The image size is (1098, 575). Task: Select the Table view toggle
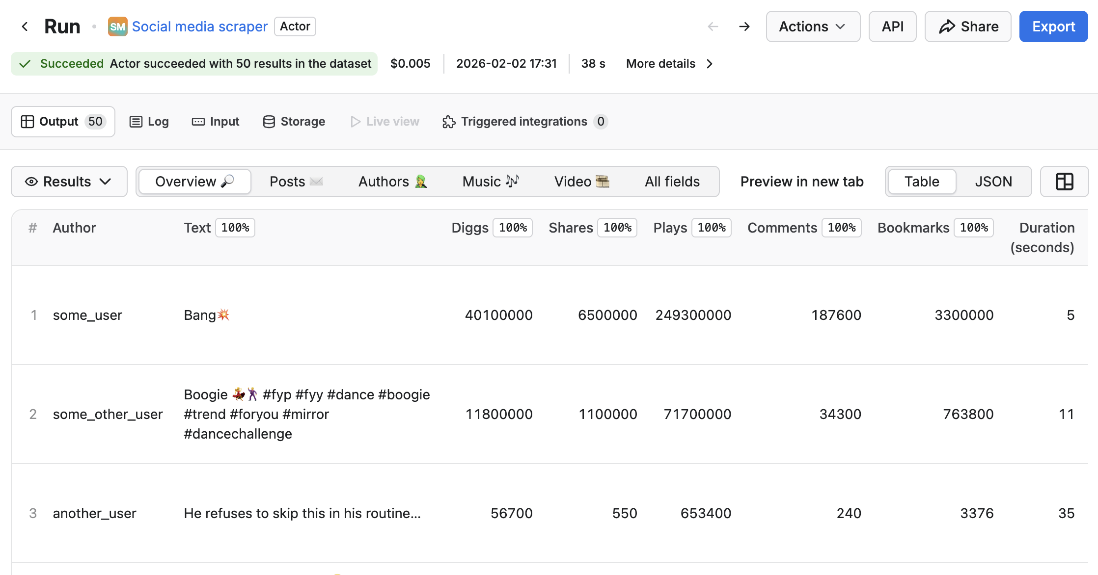click(x=922, y=182)
